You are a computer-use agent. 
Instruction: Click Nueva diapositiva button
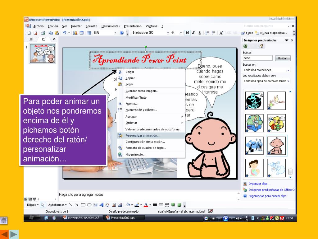pyautogui.click(x=271, y=33)
